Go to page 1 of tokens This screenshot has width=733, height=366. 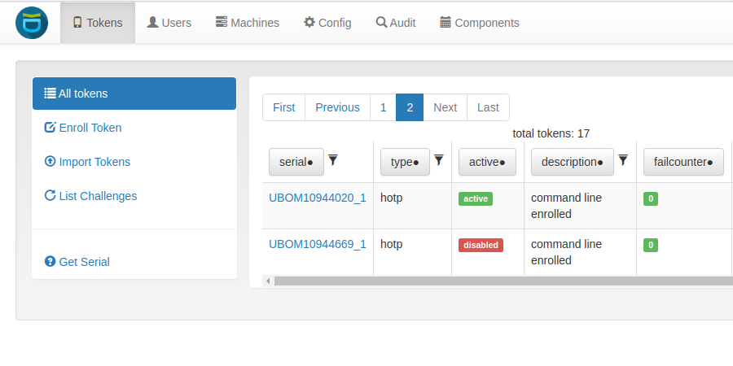pyautogui.click(x=383, y=107)
